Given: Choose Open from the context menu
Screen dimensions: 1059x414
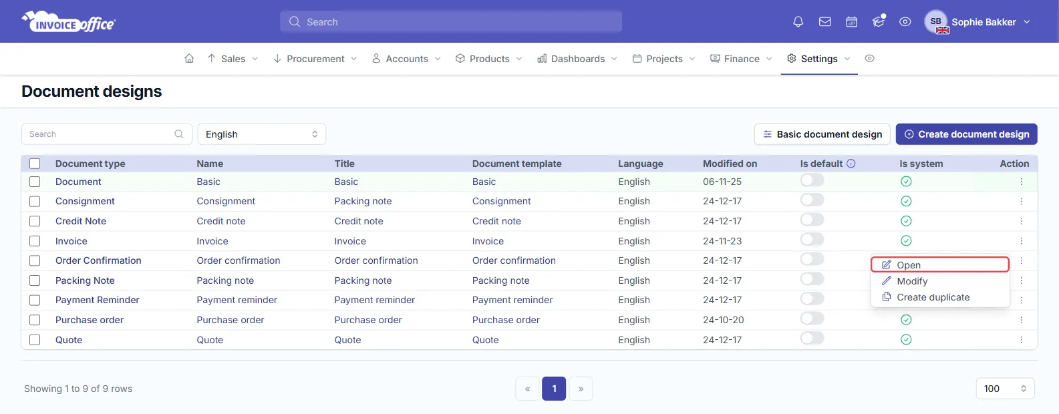Looking at the screenshot, I should click(940, 265).
